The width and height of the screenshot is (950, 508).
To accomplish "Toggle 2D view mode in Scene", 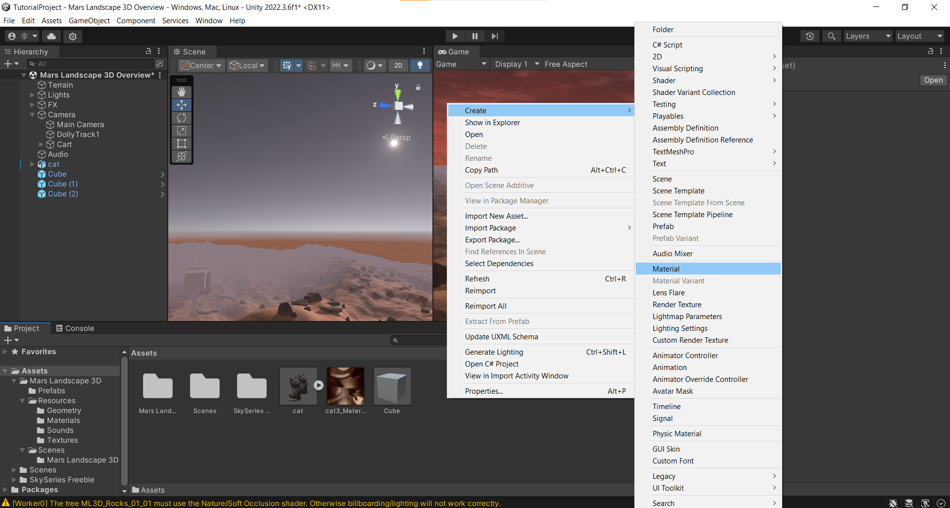I will (x=398, y=65).
